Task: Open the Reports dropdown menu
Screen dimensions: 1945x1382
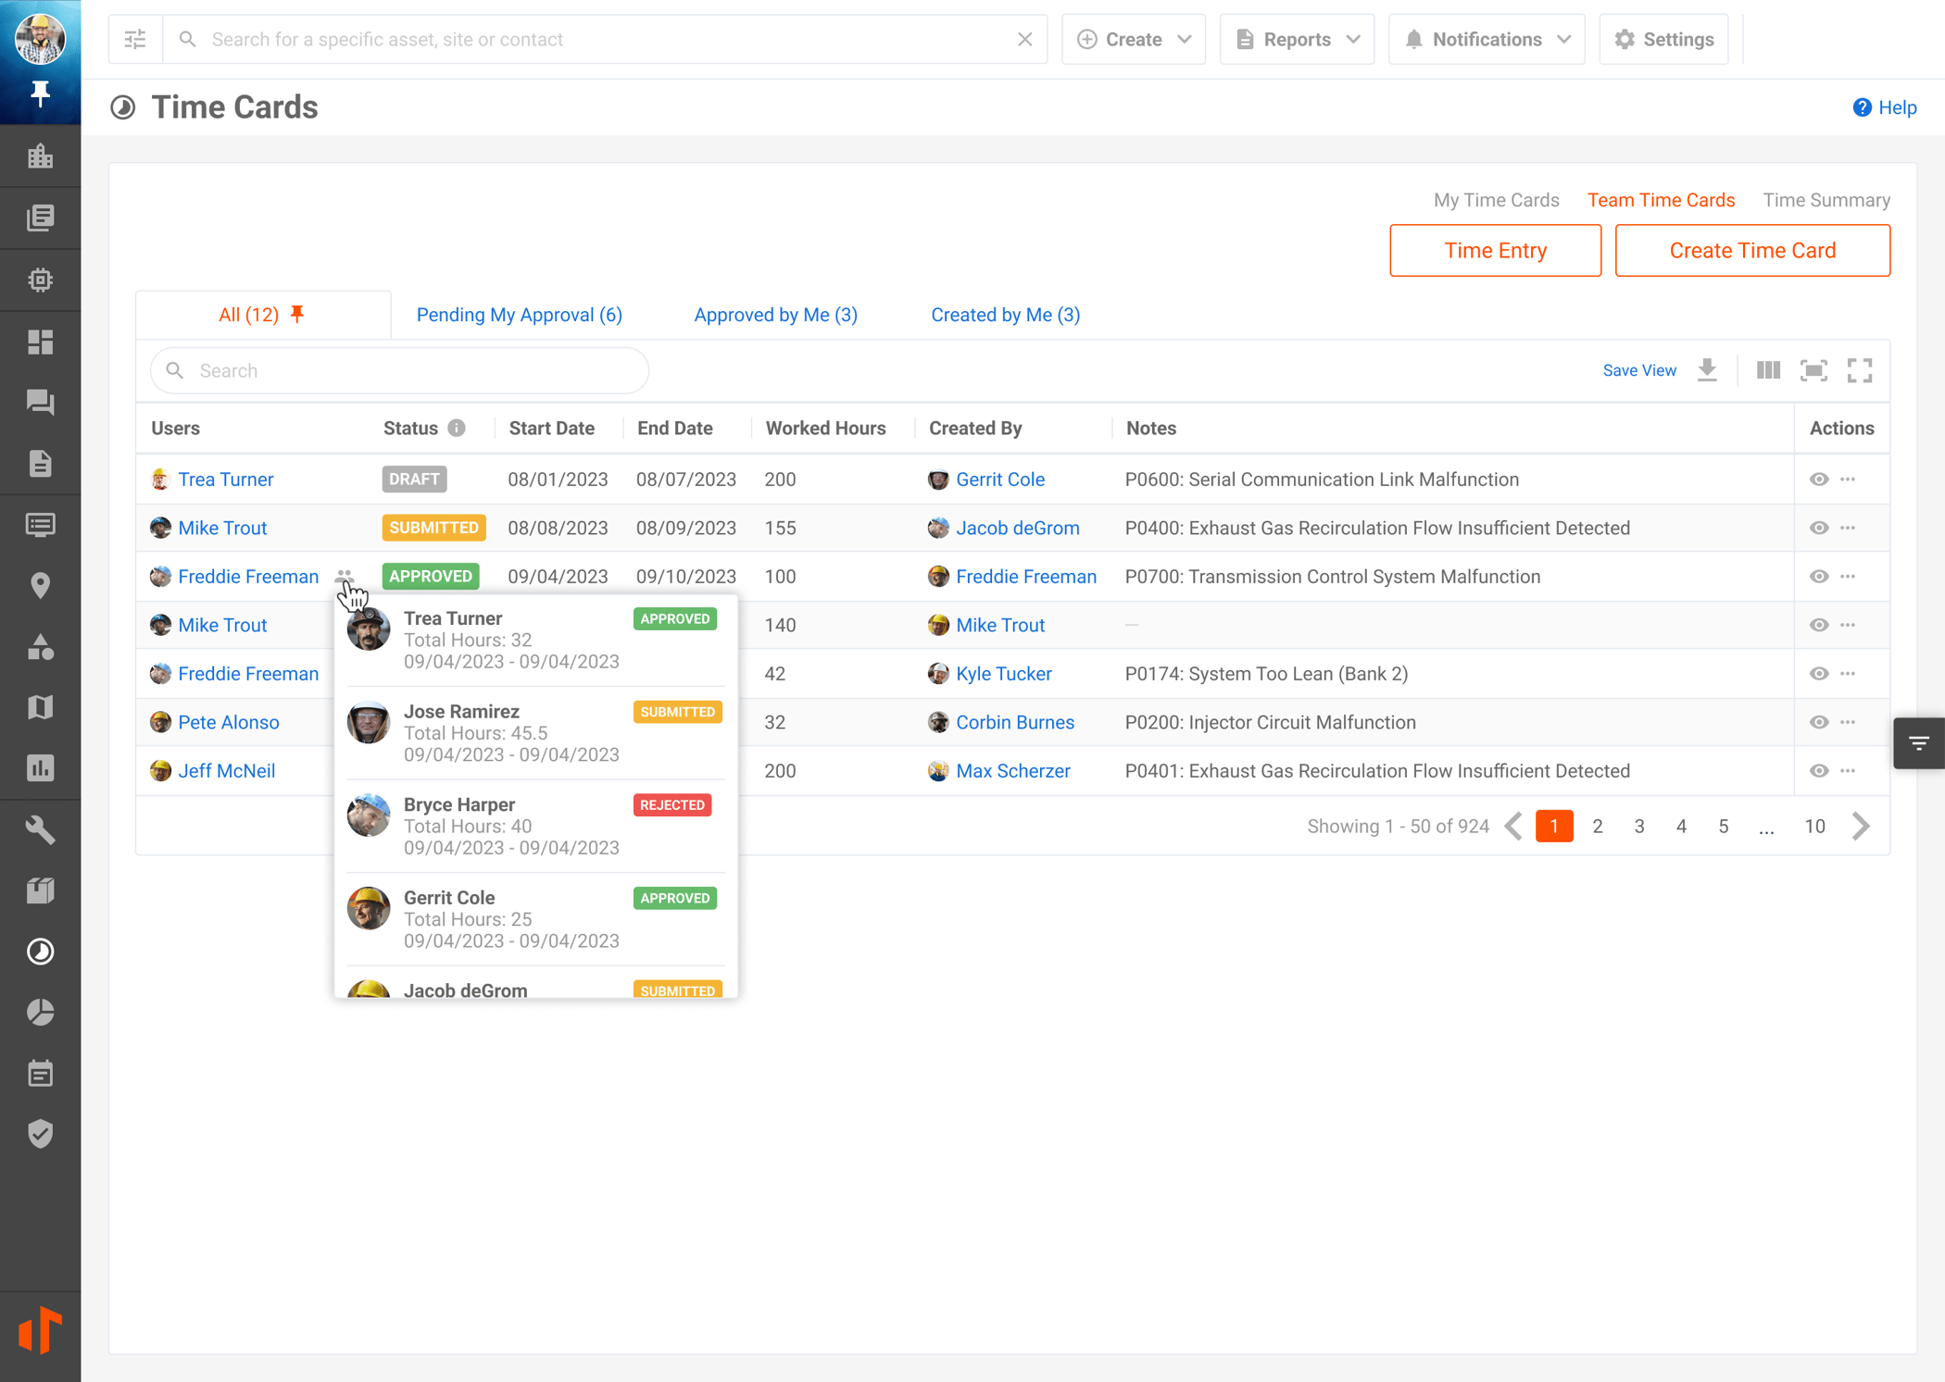Action: tap(1297, 39)
